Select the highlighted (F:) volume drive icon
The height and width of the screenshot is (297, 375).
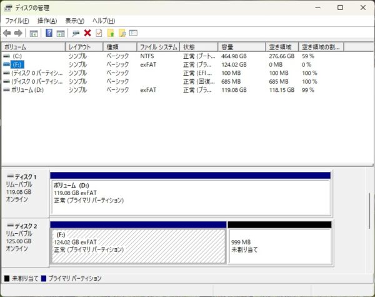tap(7, 64)
